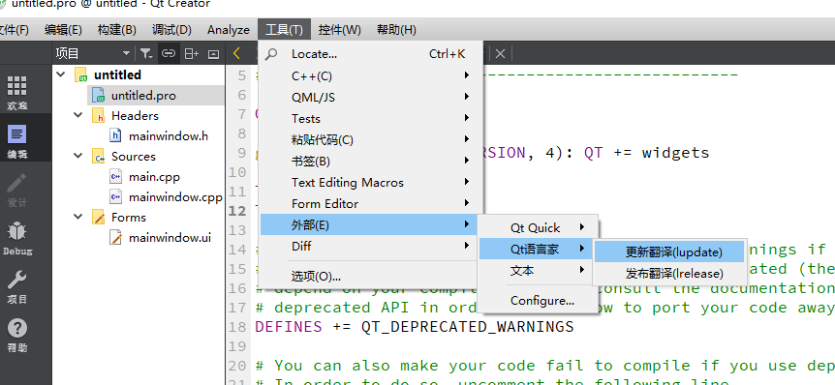Image resolution: width=835 pixels, height=385 pixels.
Task: Click the Sources folder icon
Action: pyautogui.click(x=99, y=157)
